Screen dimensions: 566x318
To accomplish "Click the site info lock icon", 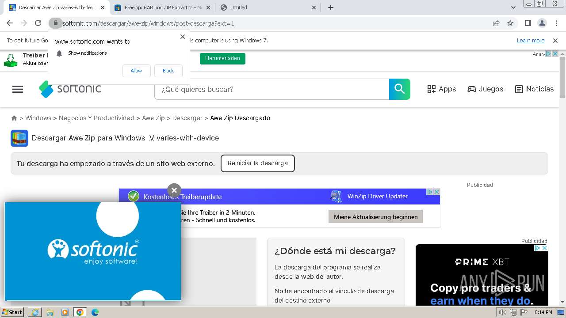I will pos(55,23).
